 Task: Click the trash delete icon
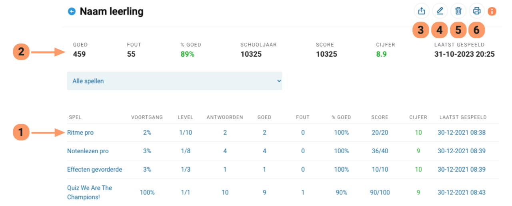[x=458, y=11]
